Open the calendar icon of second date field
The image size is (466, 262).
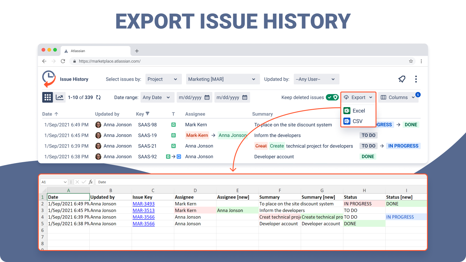(245, 97)
